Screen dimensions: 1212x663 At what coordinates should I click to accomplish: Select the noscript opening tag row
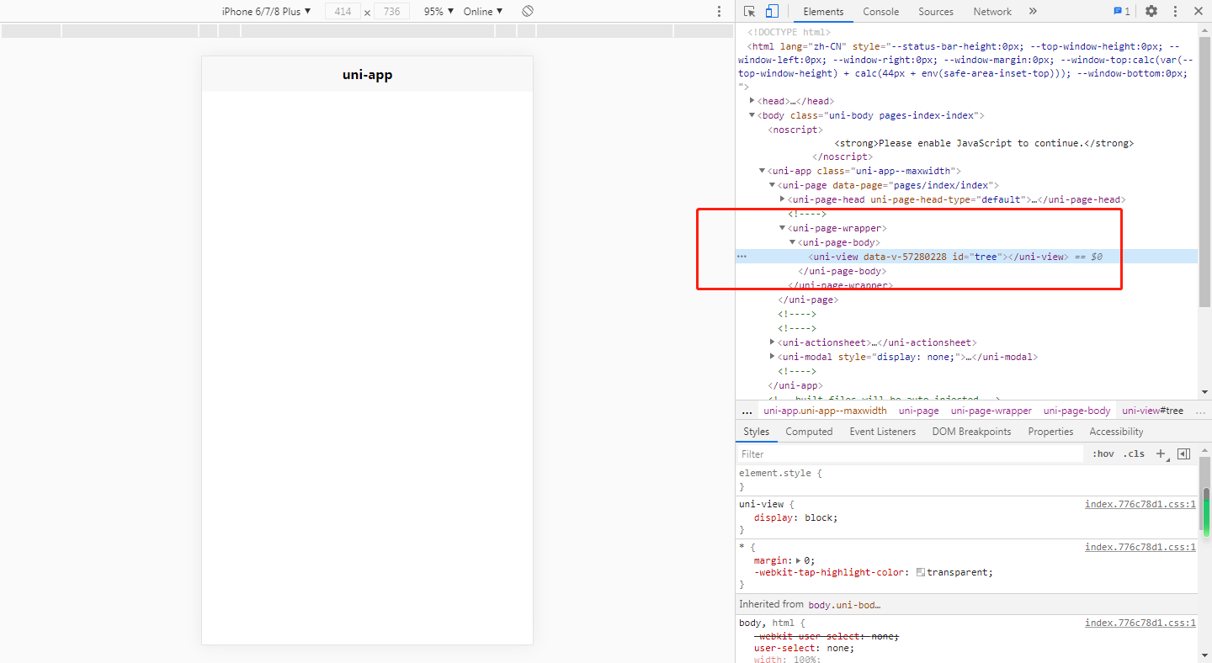795,130
